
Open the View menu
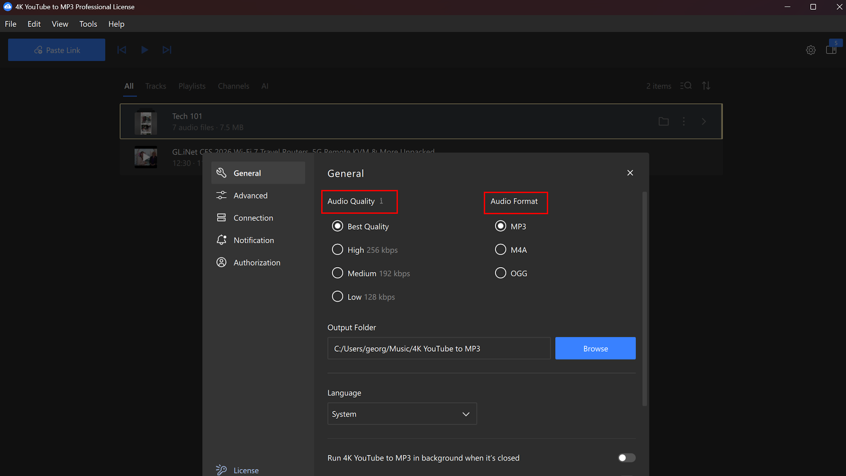[x=60, y=24]
